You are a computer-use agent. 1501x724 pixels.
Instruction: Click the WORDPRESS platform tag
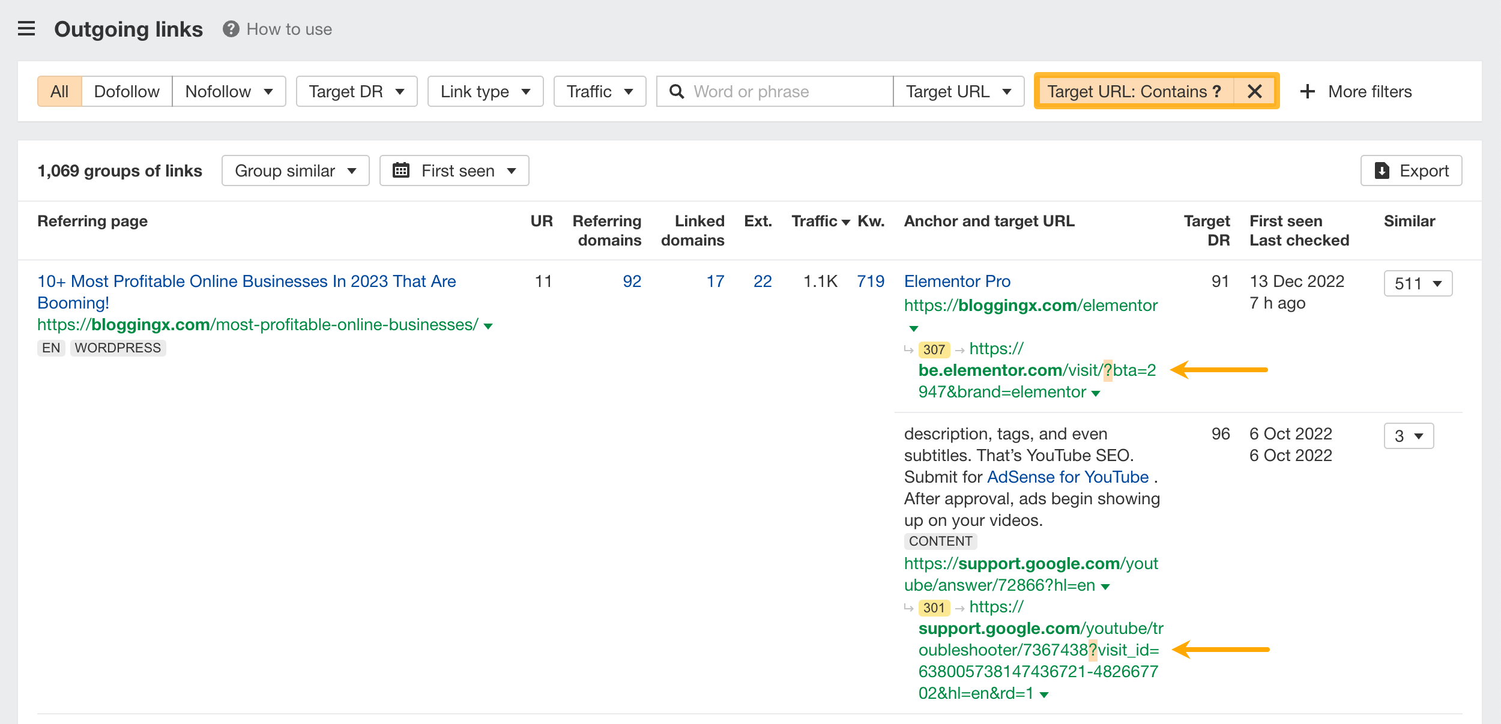point(118,348)
